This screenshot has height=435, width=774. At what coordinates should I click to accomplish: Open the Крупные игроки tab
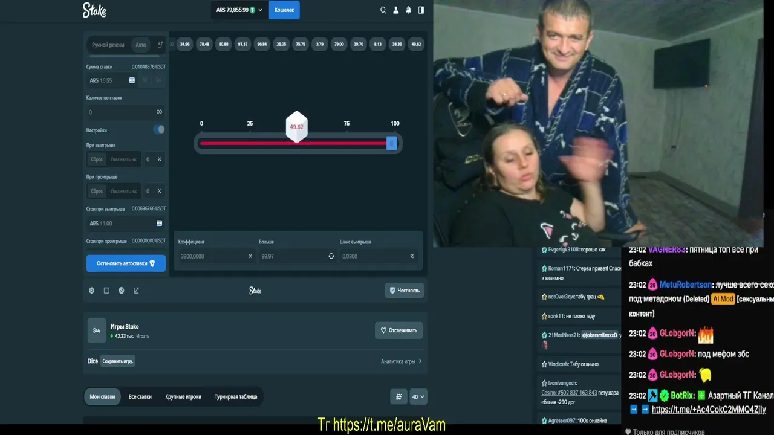click(x=183, y=397)
